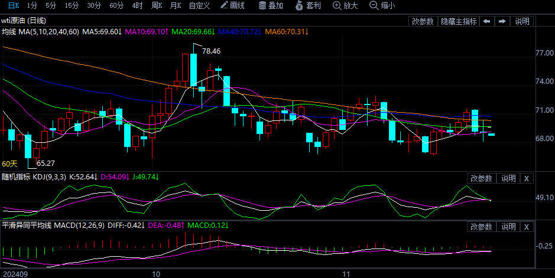Select the 5分 timeframe tab
The width and height of the screenshot is (555, 278).
coord(51,6)
